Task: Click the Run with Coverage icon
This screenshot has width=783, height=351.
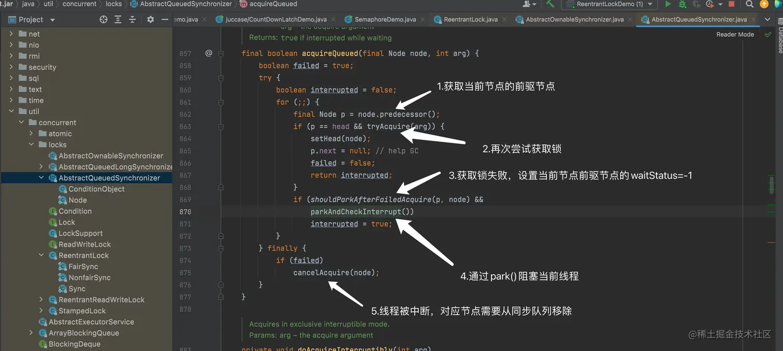Action: click(697, 4)
